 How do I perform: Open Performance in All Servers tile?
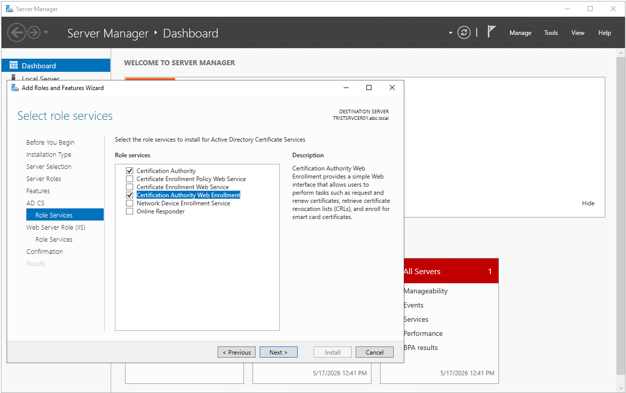point(423,333)
